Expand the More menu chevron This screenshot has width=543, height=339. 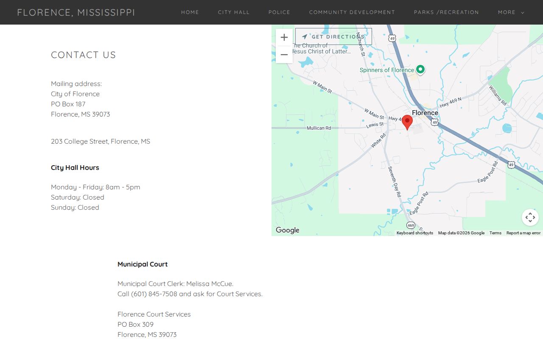523,13
